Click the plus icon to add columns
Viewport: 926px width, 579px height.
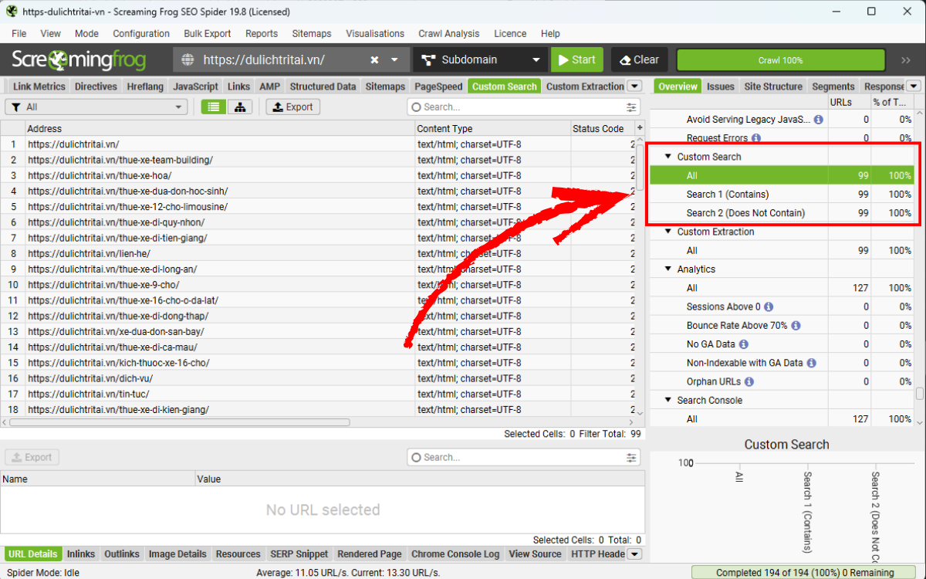click(x=639, y=128)
